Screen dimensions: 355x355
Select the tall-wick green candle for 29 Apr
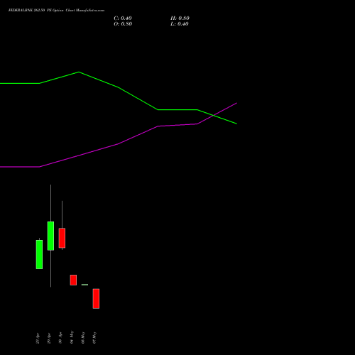click(x=50, y=236)
